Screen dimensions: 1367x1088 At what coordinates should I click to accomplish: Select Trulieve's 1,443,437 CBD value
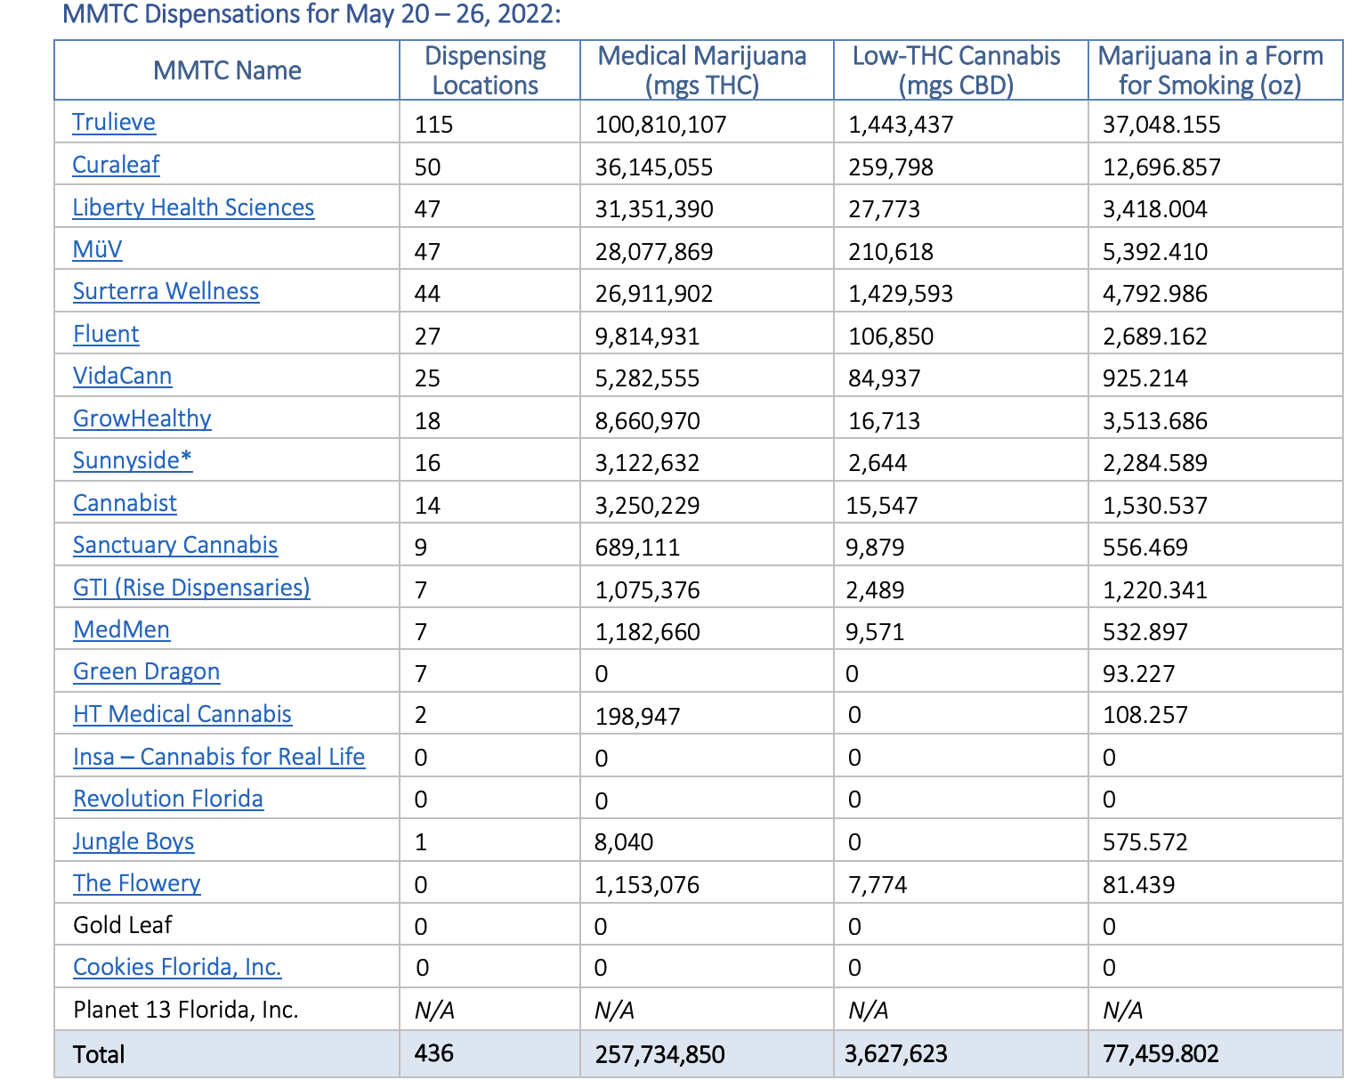[x=901, y=125]
